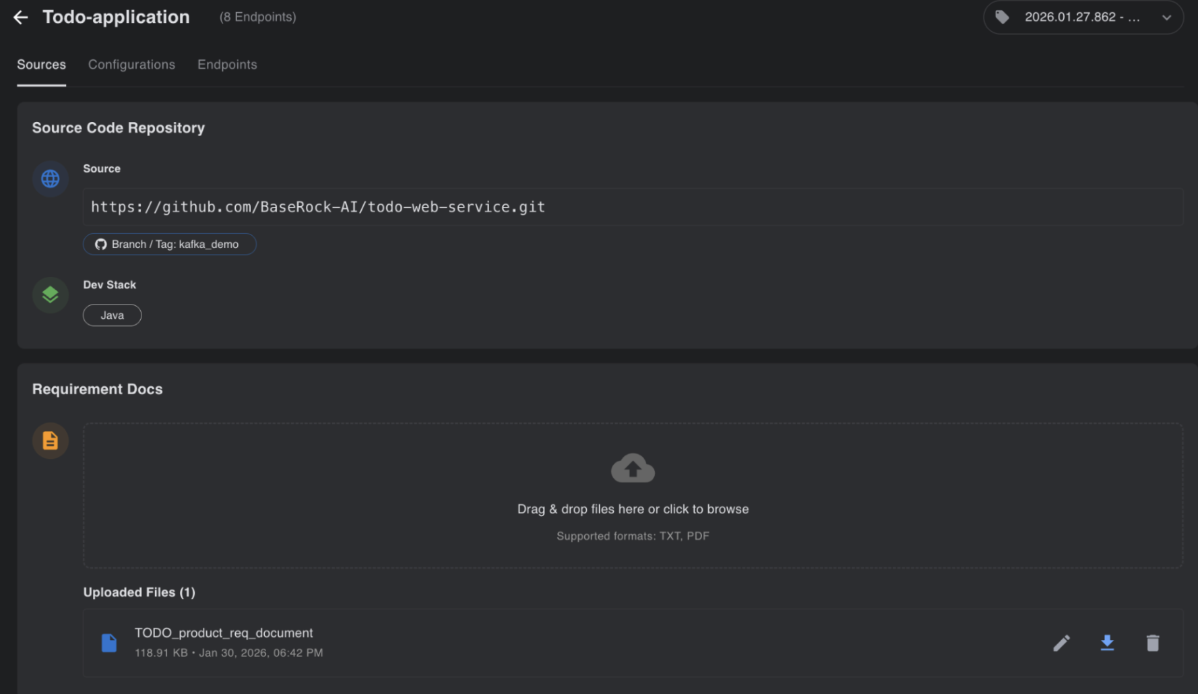Delete the uploaded file with trash icon
This screenshot has width=1198, height=694.
[1153, 643]
